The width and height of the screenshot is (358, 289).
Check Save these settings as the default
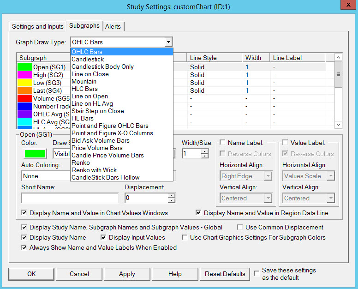tap(257, 273)
